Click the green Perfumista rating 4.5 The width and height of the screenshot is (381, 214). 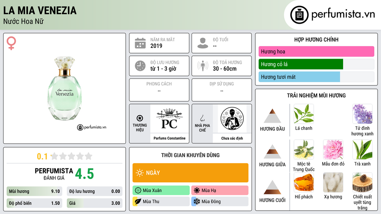[84, 174]
